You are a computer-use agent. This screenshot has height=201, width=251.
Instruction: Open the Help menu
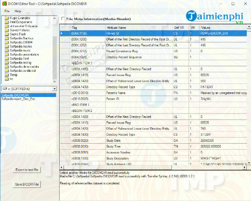coord(18,11)
